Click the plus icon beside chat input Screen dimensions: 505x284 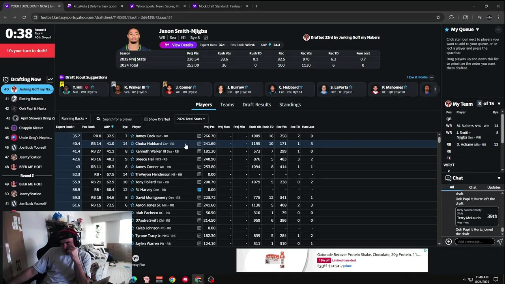449,241
